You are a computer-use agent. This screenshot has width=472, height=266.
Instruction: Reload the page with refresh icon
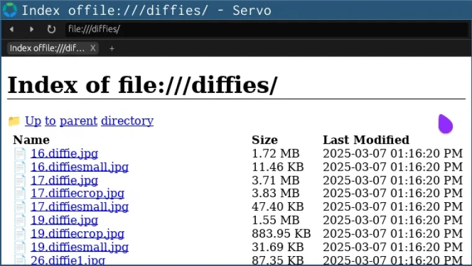coord(51,29)
